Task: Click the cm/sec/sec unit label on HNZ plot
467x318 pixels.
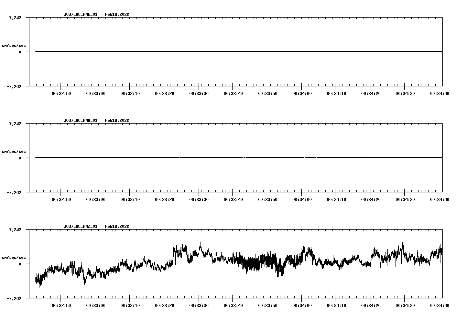Action: coord(14,257)
